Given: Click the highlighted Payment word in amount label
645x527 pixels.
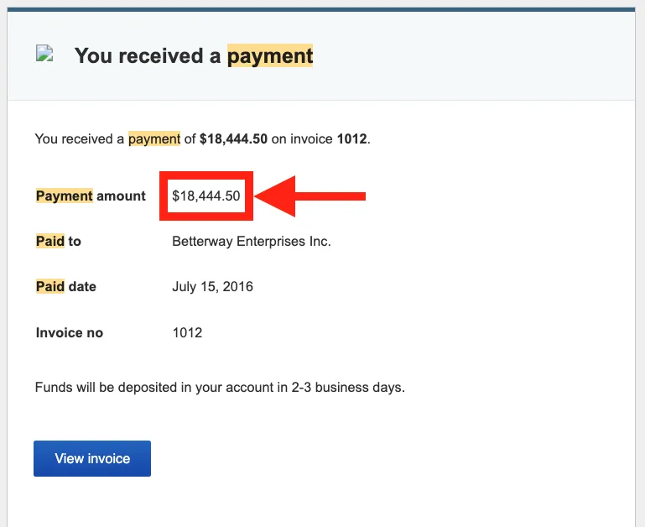Looking at the screenshot, I should tap(65, 196).
